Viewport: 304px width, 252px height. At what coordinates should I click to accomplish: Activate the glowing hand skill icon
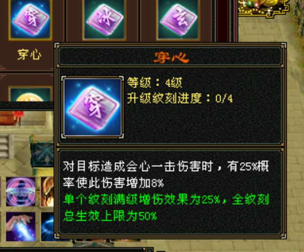(x=21, y=226)
